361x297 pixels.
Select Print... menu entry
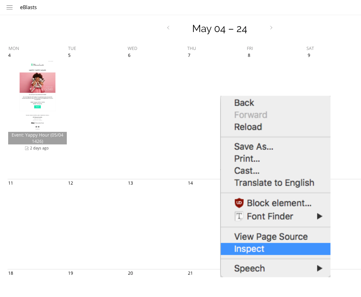click(247, 159)
